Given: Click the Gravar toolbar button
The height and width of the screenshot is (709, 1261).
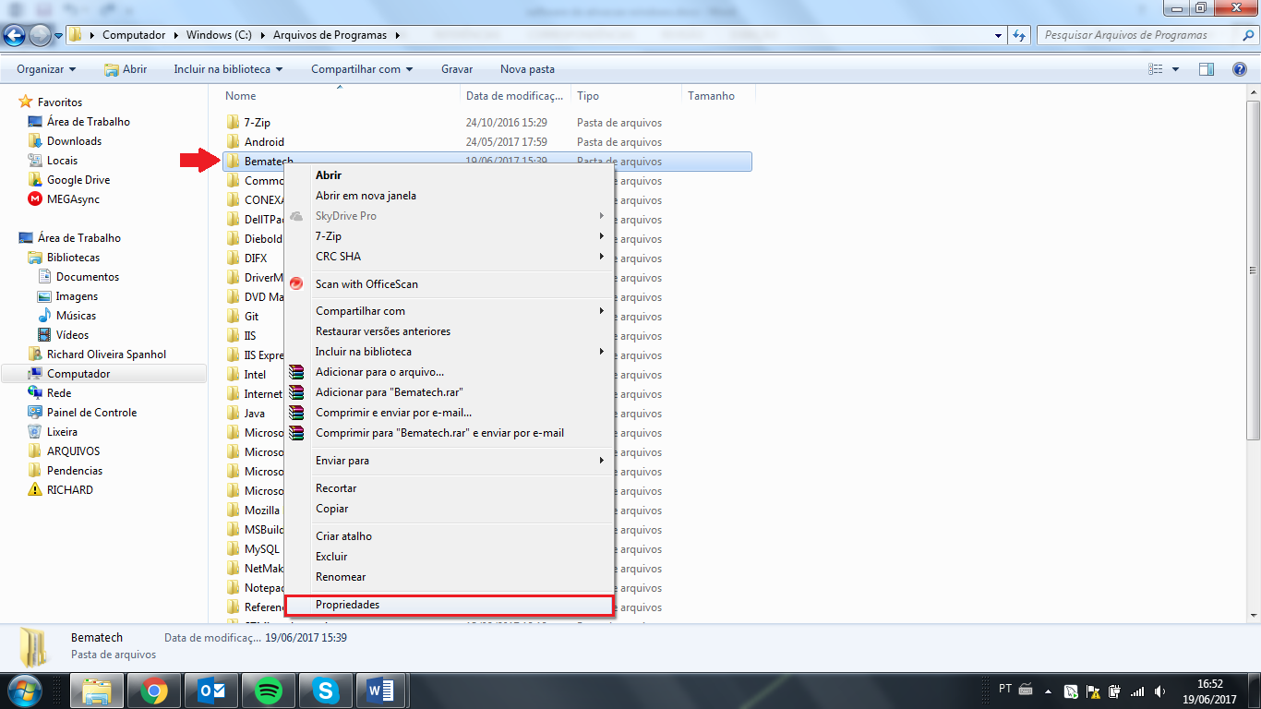Looking at the screenshot, I should point(457,69).
